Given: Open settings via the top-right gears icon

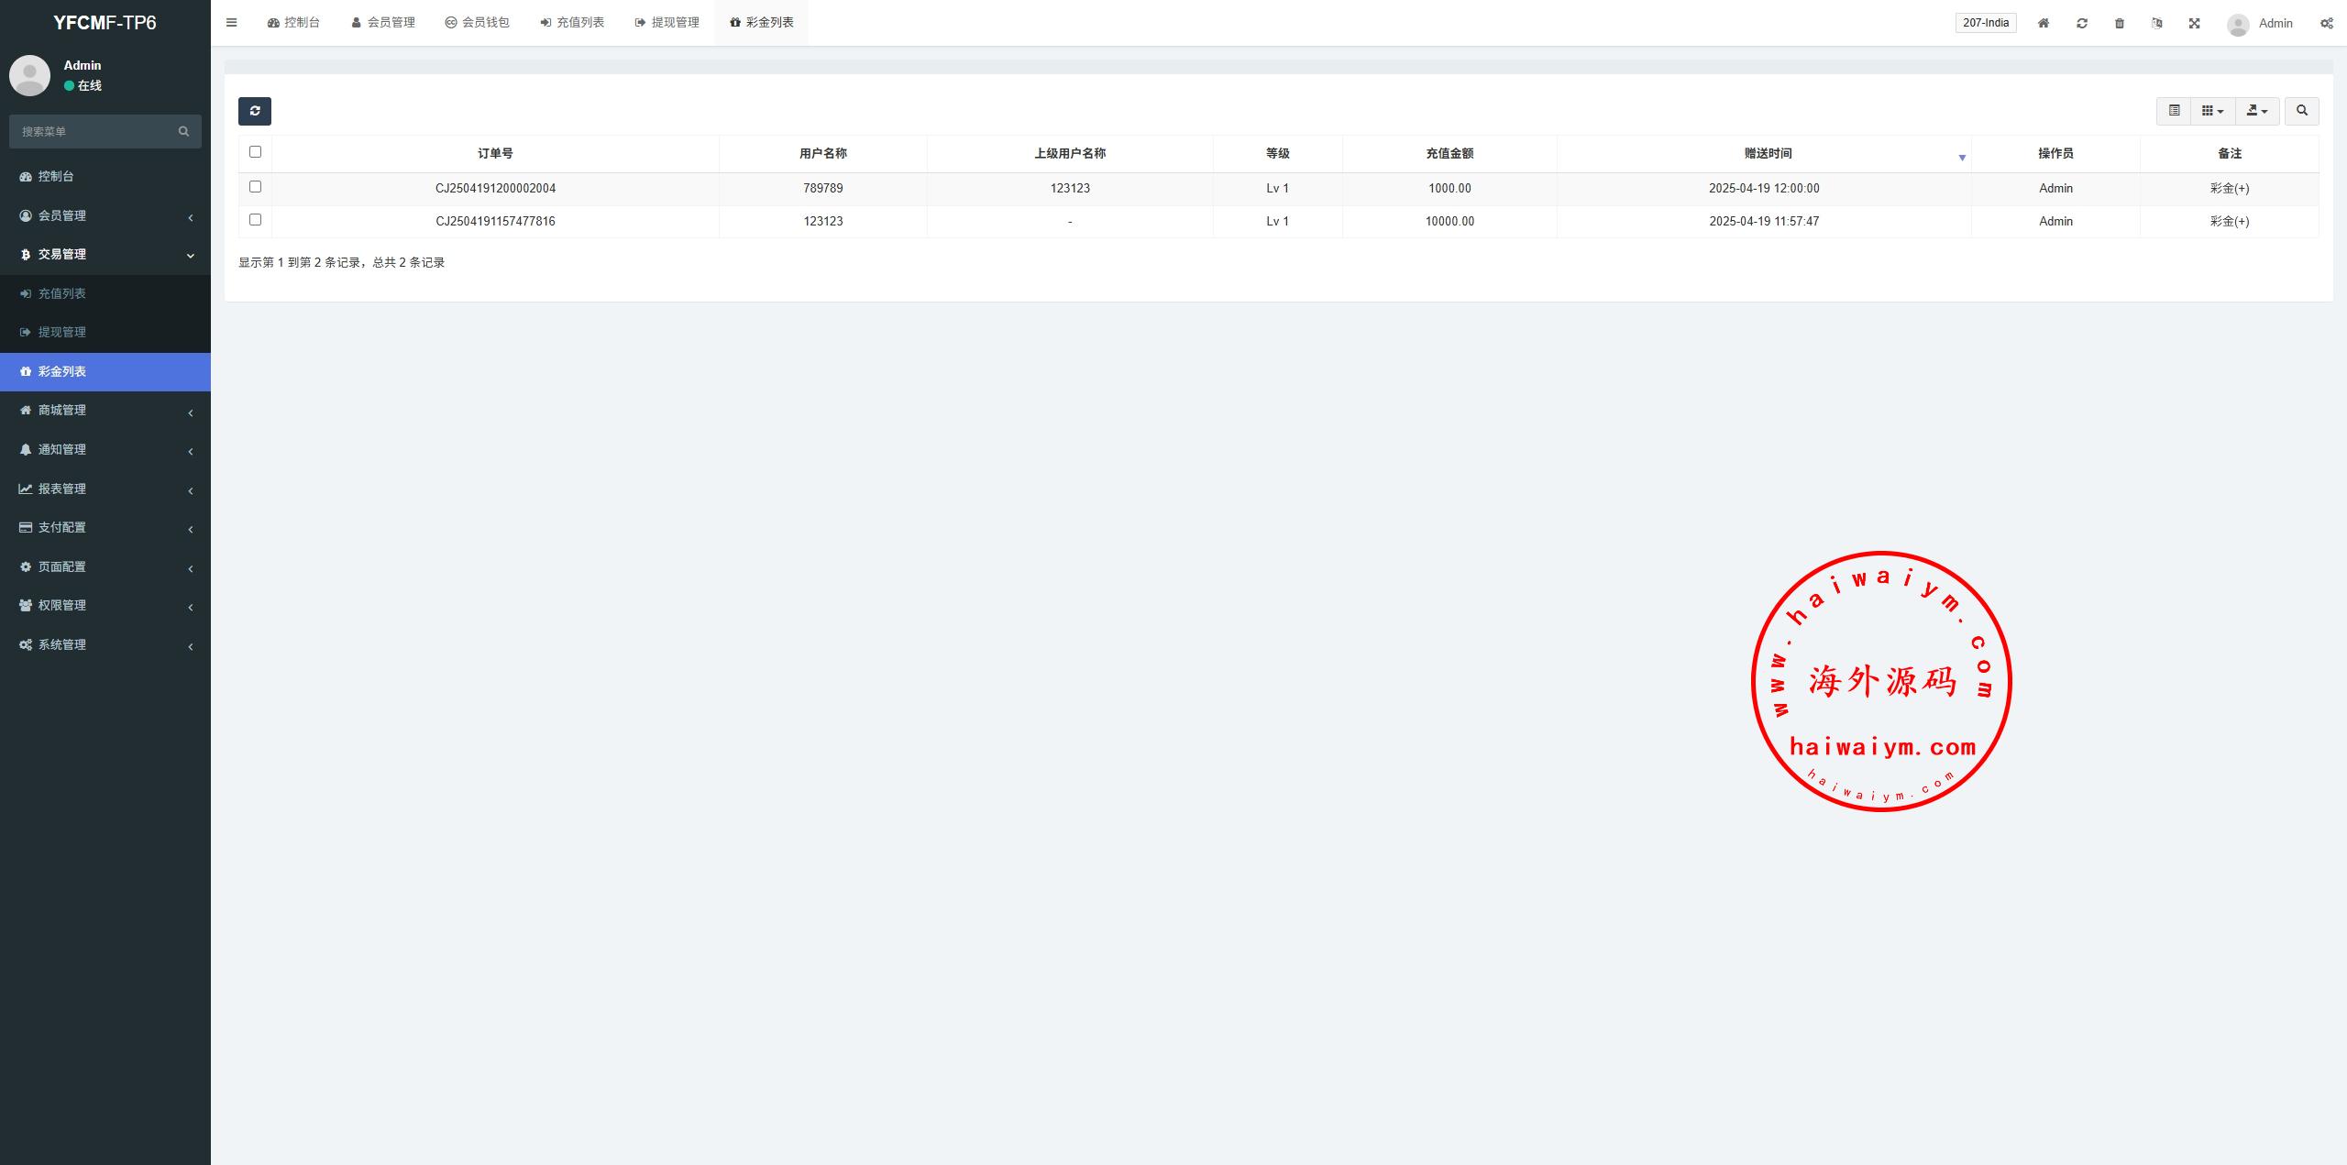Looking at the screenshot, I should [x=2327, y=23].
